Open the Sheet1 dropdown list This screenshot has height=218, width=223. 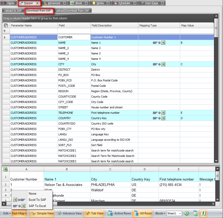[180, 214]
